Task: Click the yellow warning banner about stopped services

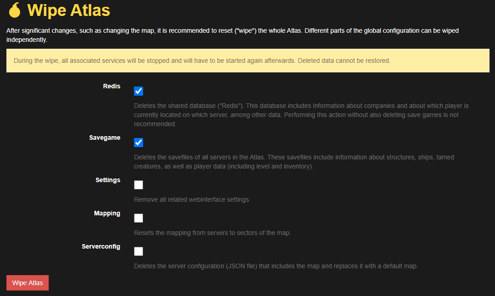Action: point(247,60)
